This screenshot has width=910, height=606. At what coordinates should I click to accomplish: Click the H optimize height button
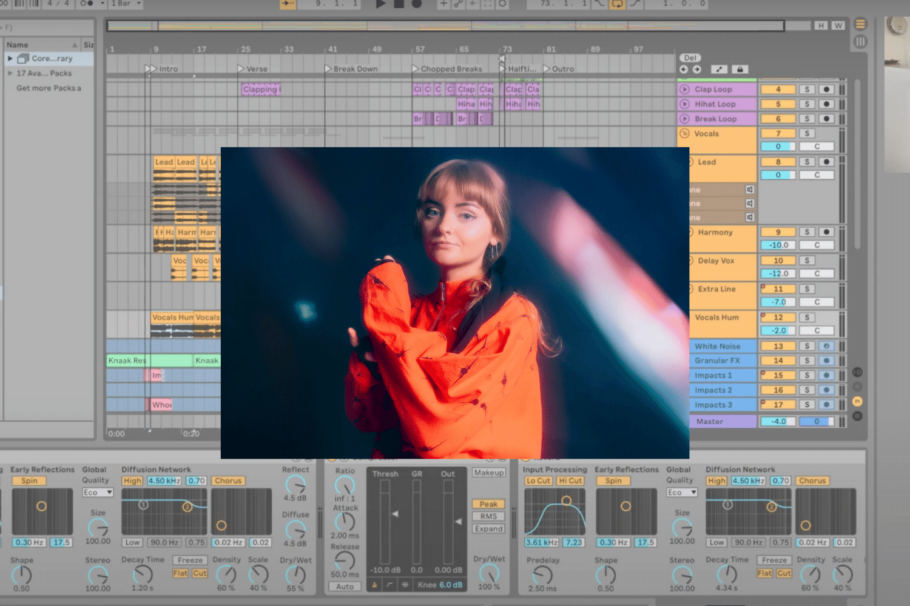coord(821,25)
